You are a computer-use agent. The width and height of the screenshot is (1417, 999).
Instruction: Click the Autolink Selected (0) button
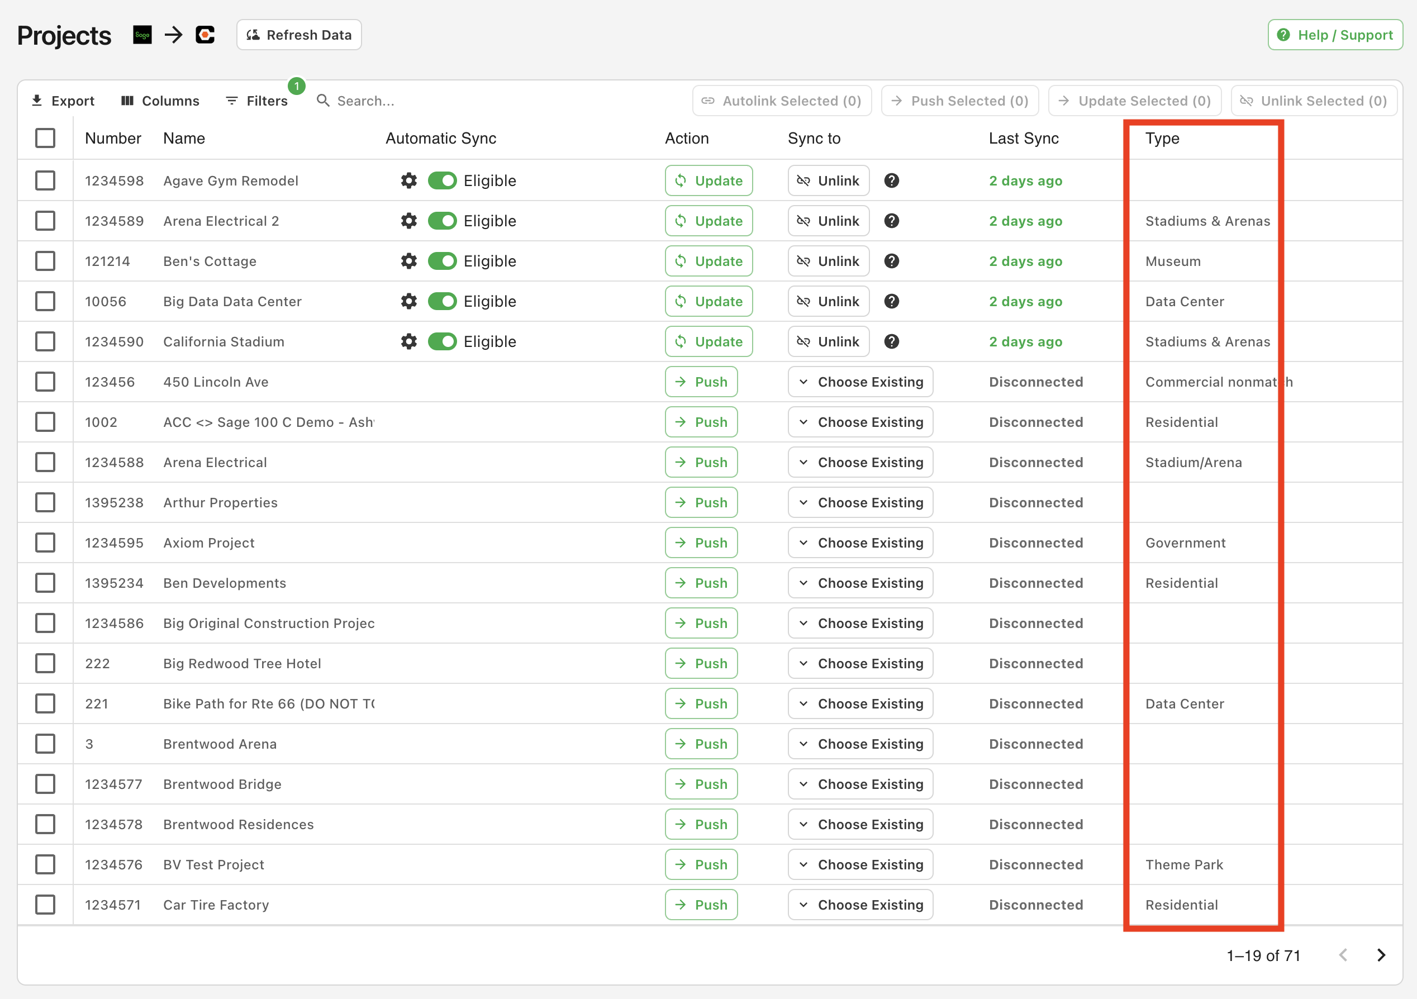point(782,101)
